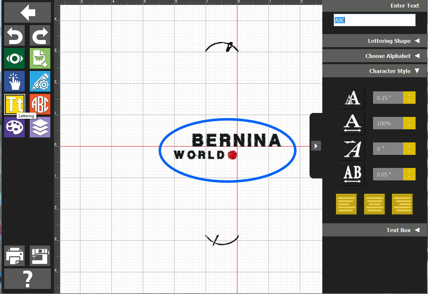Click the italic slant angle icon
Image resolution: width=428 pixels, height=294 pixels.
[x=352, y=149]
